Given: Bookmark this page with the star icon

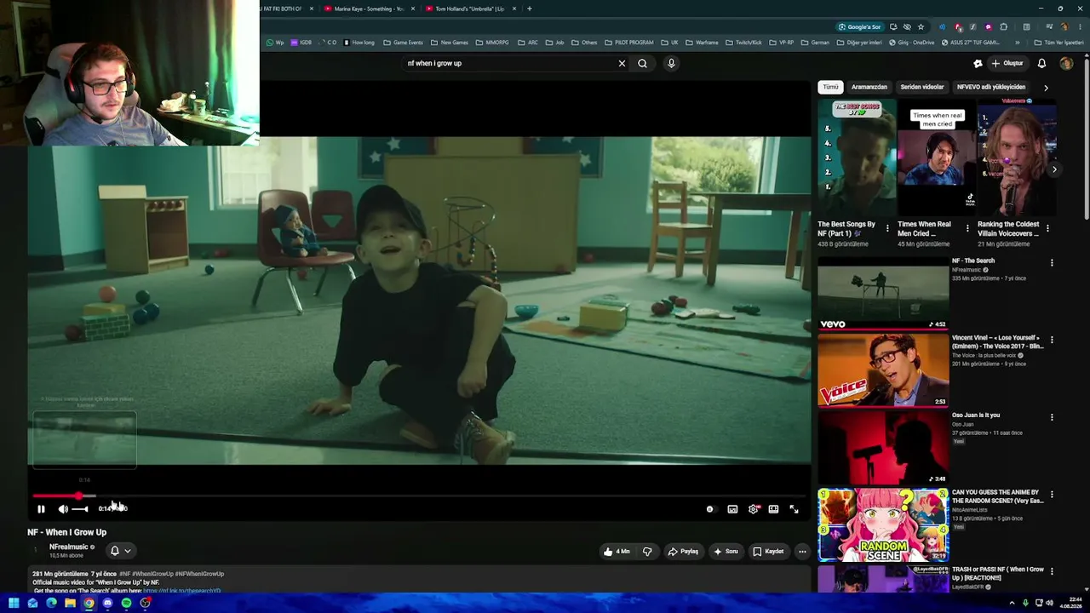Looking at the screenshot, I should tap(921, 27).
